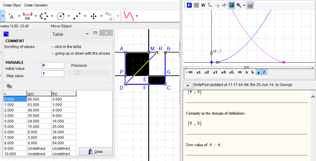
Task: Click the gray square in graph toolbar
Action: (x=196, y=5)
